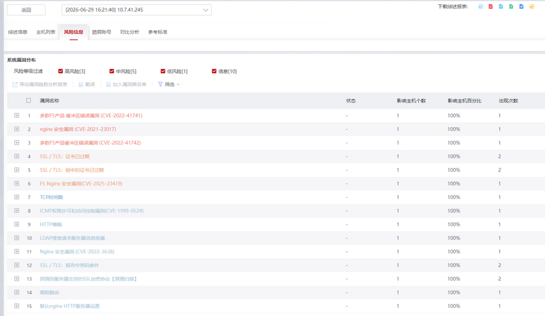
Task: Open the scan task dropdown 10.7.41.245
Action: (136, 10)
